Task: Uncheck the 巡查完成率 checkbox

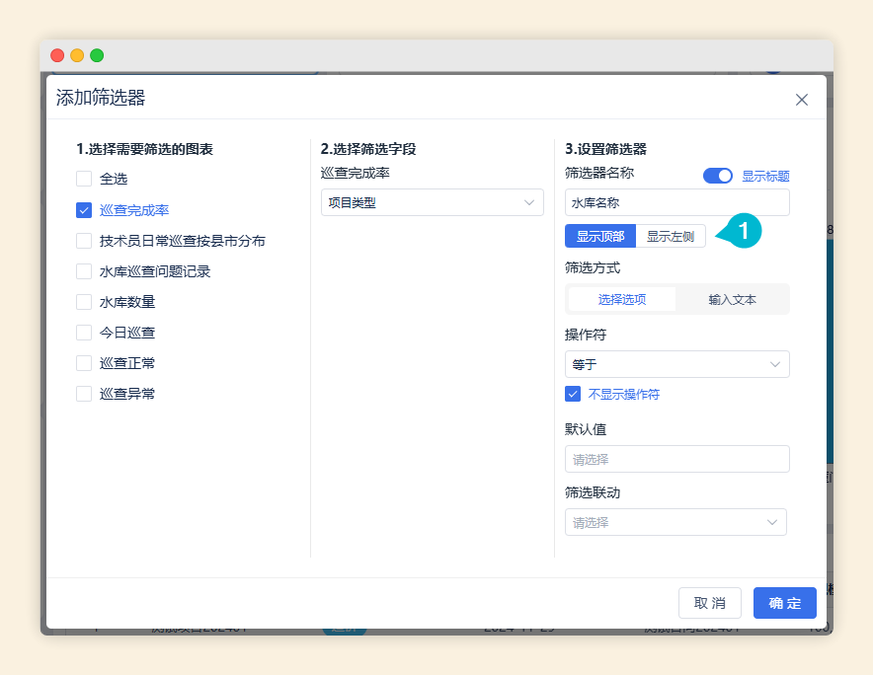Action: (x=84, y=210)
